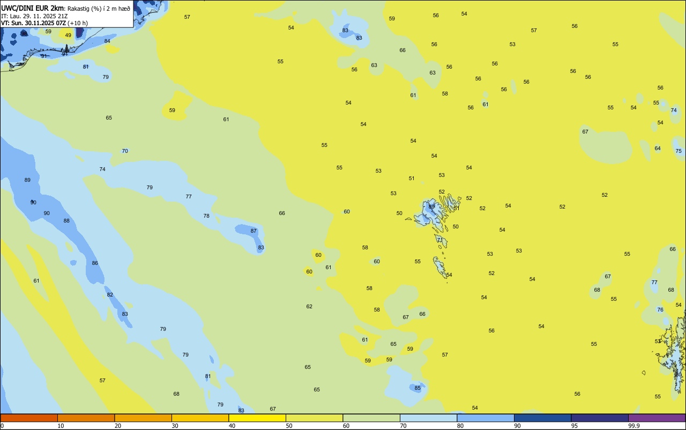Click the title 'UWC/DINI EUR 2km'
Screen dimensions: 686x430
coord(33,8)
